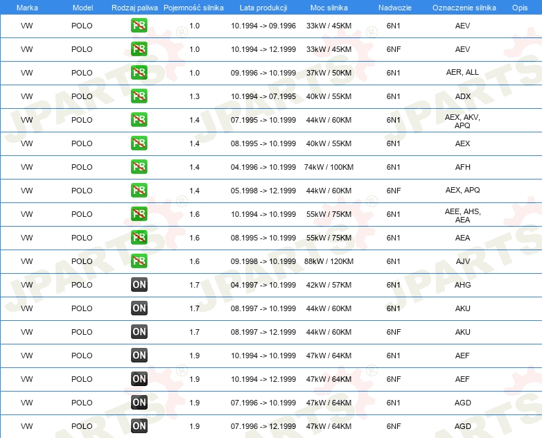542x438 pixels.
Task: Click the Marka column header
Action: click(x=27, y=8)
